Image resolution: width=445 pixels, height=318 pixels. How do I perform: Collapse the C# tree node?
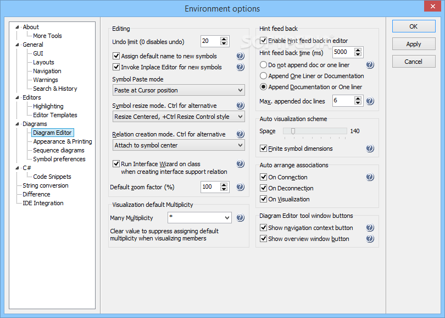18,168
